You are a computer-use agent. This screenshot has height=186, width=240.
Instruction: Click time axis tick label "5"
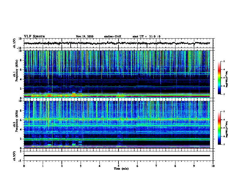(x=118, y=166)
